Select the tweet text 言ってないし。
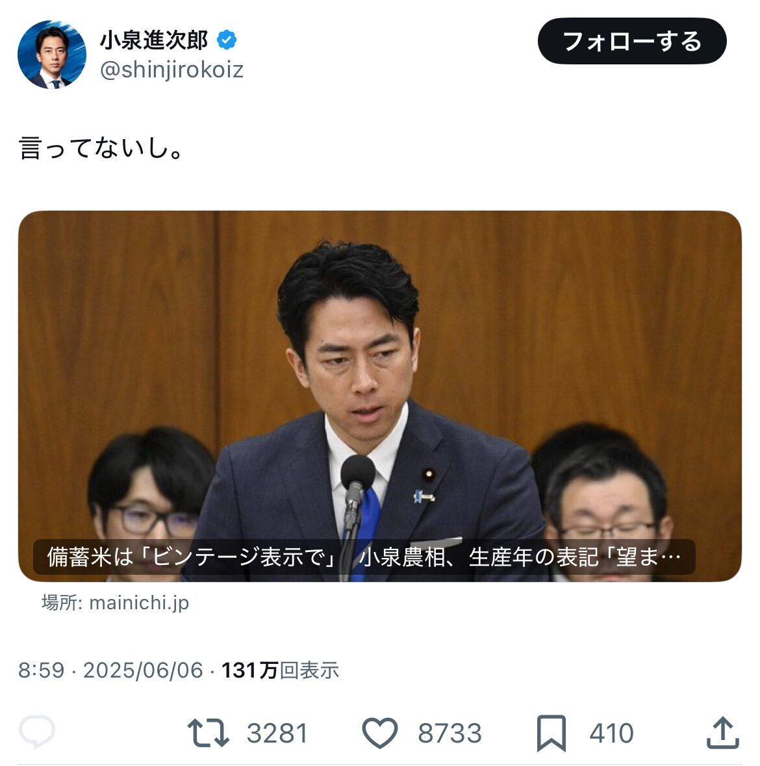The width and height of the screenshot is (760, 766). 101,148
